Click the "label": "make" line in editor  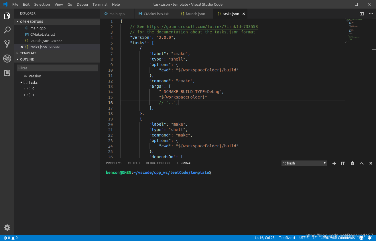point(168,124)
